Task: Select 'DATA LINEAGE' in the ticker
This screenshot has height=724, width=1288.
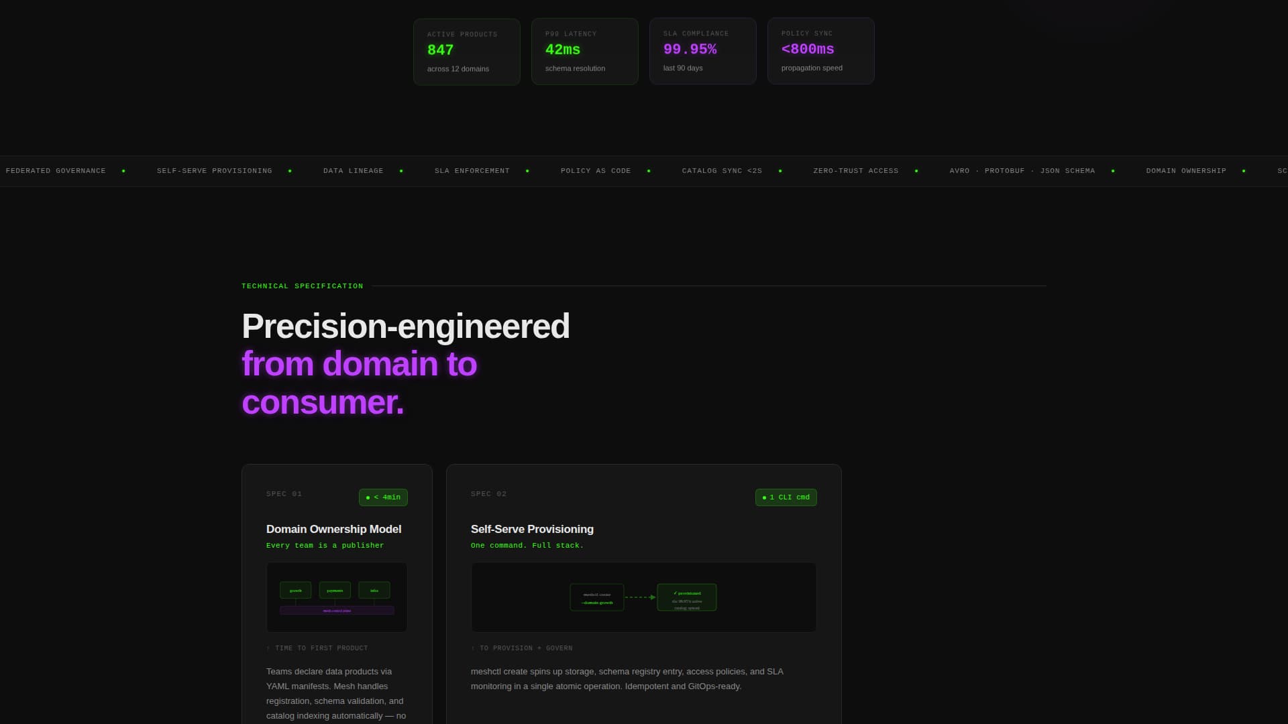Action: pos(354,171)
